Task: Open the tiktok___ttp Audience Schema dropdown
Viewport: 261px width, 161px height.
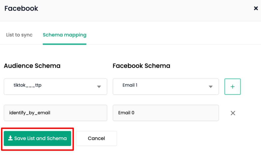Action: click(55, 86)
